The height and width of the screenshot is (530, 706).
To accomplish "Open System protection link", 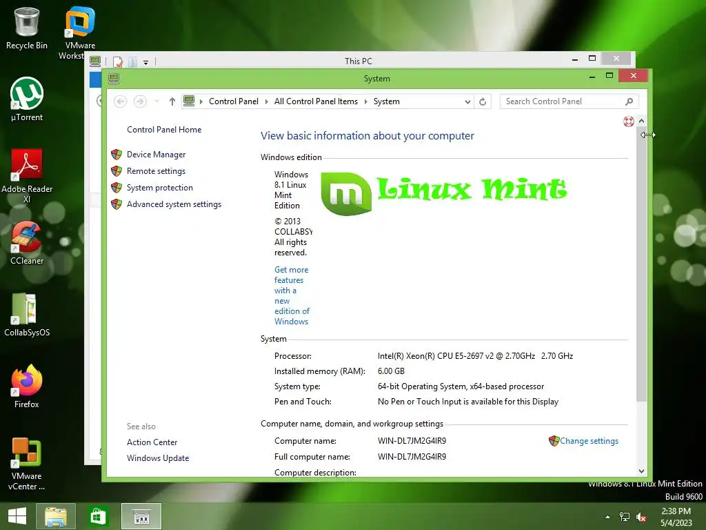I will pyautogui.click(x=159, y=188).
